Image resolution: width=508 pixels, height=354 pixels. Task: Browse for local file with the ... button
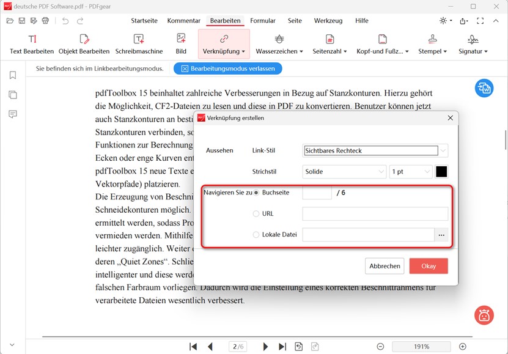tap(441, 235)
